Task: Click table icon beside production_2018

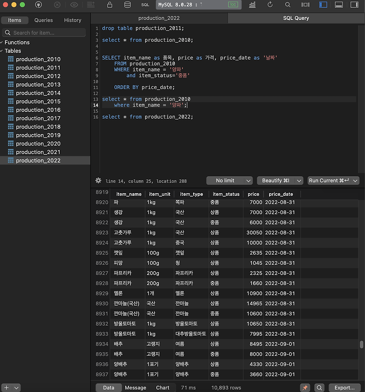Action: (x=11, y=127)
